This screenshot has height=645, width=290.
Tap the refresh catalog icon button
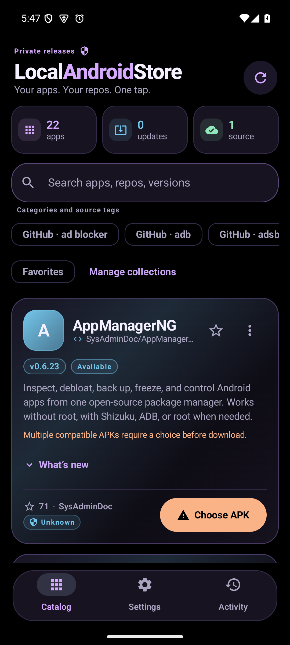pyautogui.click(x=260, y=78)
